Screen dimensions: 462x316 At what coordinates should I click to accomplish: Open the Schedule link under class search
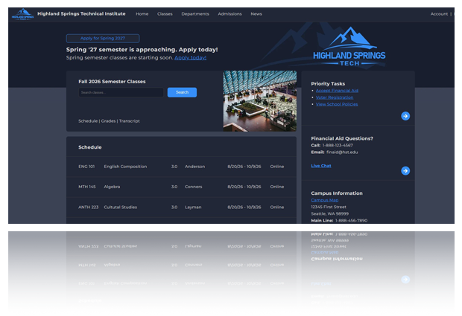pos(88,120)
